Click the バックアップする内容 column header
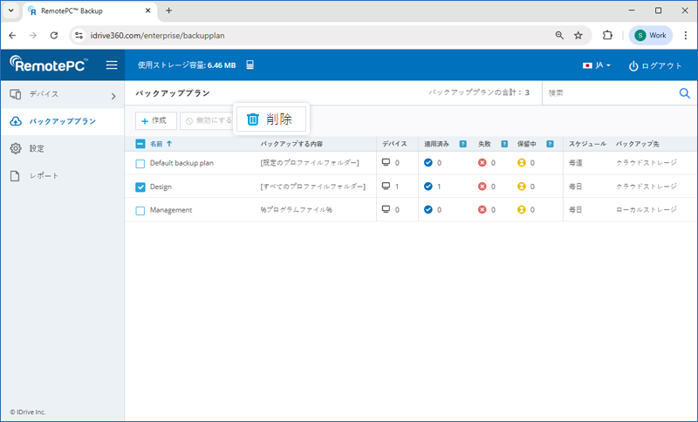This screenshot has width=698, height=422. pos(291,144)
